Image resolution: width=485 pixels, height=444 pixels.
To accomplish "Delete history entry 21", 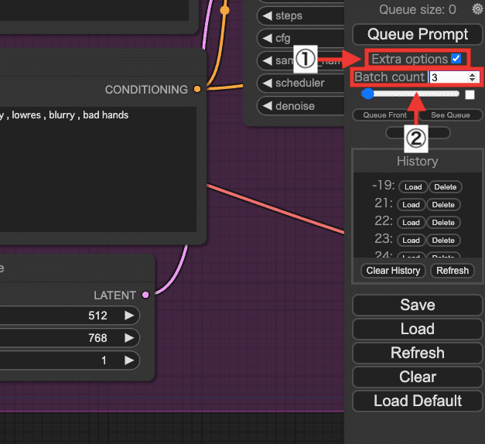I will coord(443,205).
